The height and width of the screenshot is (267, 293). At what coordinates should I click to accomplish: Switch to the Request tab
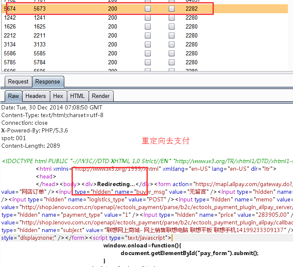pos(18,82)
